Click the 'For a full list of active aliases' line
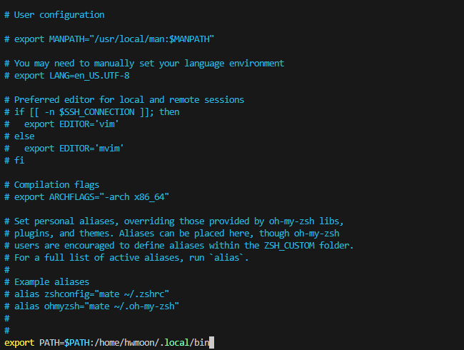The height and width of the screenshot is (350, 464). click(126, 258)
